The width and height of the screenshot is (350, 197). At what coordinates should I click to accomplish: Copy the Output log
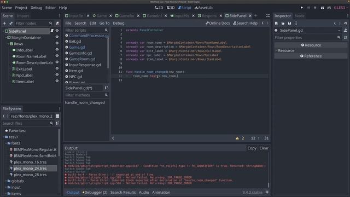pos(252,148)
